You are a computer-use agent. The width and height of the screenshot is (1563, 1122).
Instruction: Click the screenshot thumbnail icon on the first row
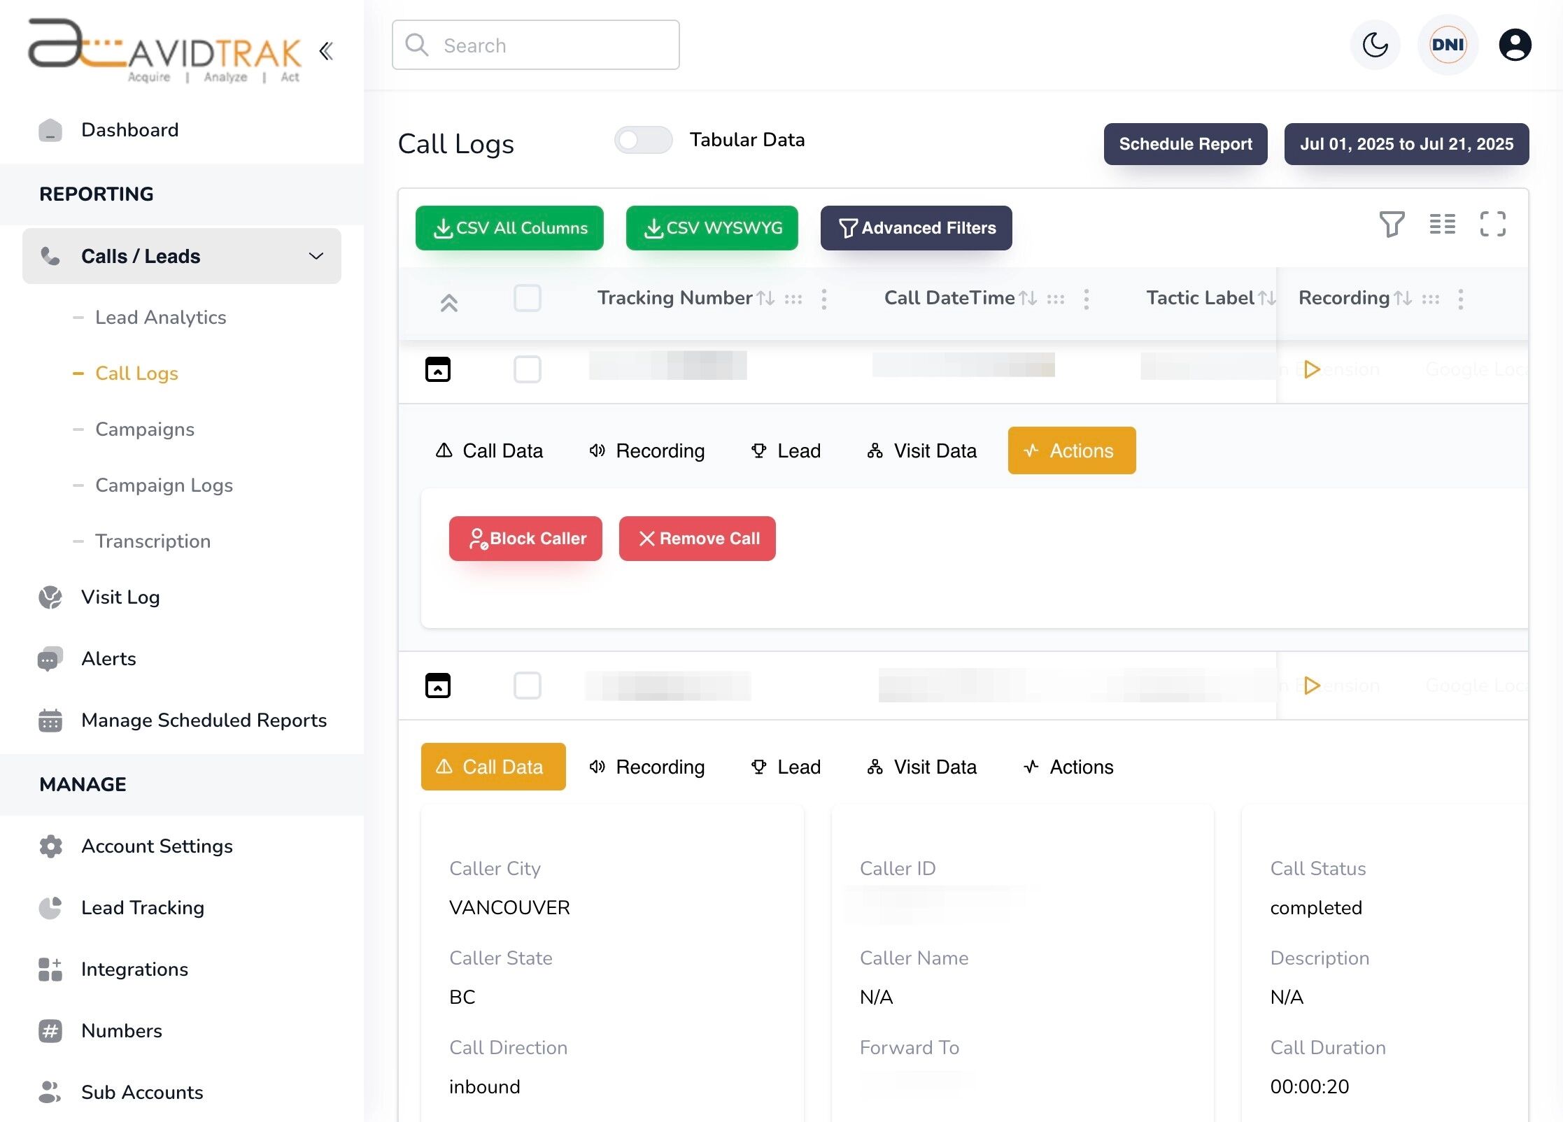point(437,369)
